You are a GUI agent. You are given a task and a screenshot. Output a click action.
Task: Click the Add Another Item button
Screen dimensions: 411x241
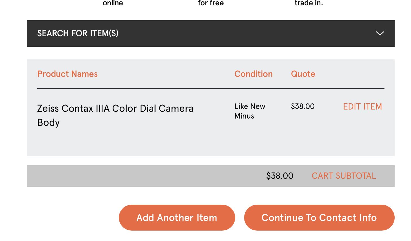(x=177, y=218)
